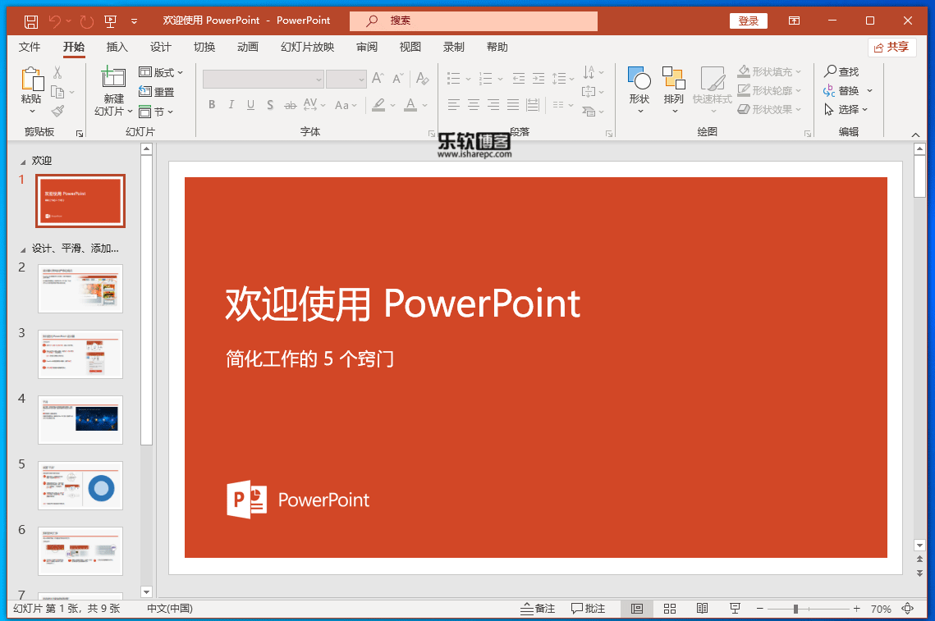Click the text highlight color button
This screenshot has width=935, height=621.
[x=378, y=105]
